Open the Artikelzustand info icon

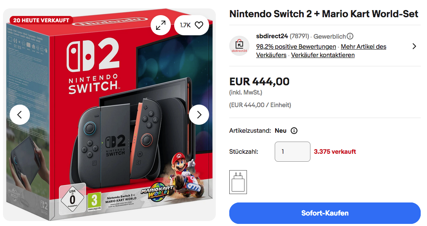pos(294,131)
